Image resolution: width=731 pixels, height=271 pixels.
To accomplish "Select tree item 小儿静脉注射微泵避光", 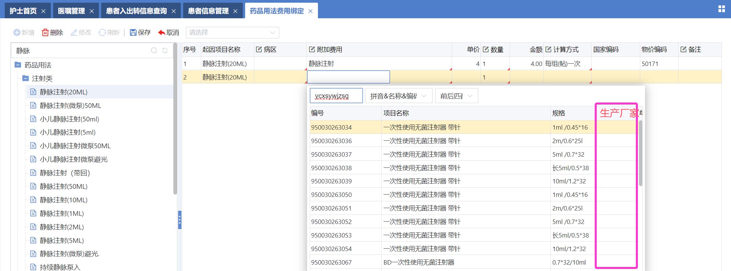I will coord(73,159).
